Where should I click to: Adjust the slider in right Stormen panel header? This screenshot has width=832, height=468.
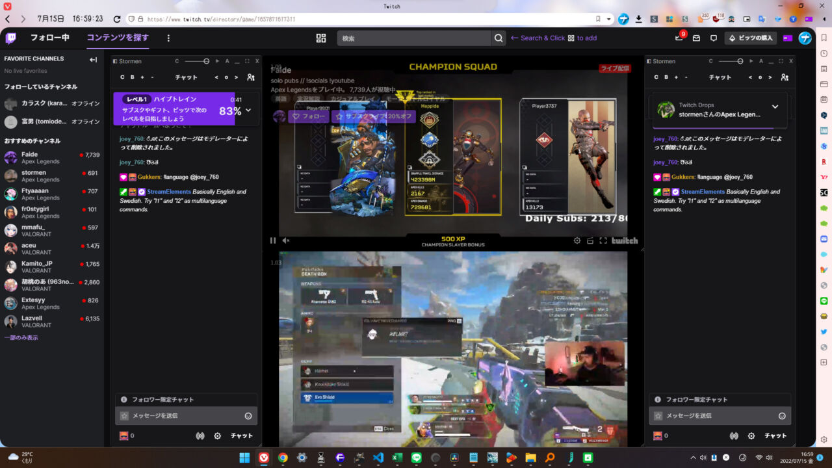[731, 61]
